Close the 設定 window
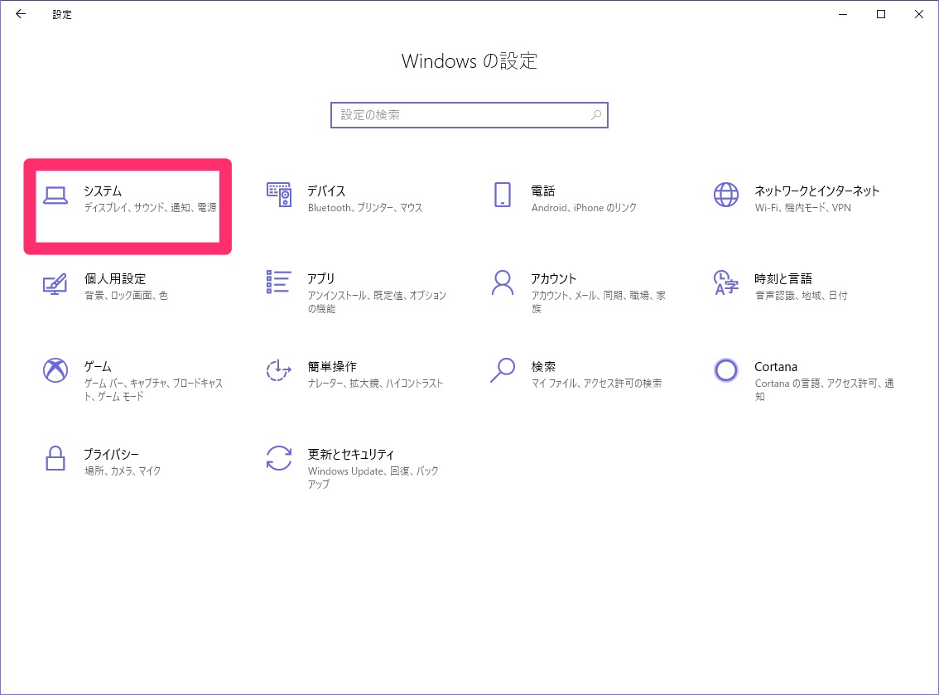939x695 pixels. click(919, 14)
